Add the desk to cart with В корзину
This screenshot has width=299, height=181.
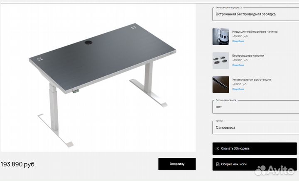tap(177, 164)
